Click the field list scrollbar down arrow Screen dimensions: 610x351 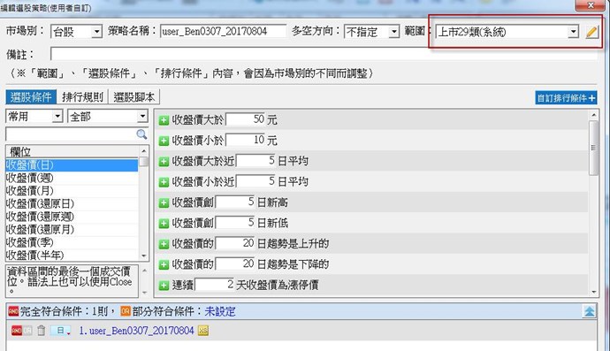(x=144, y=256)
